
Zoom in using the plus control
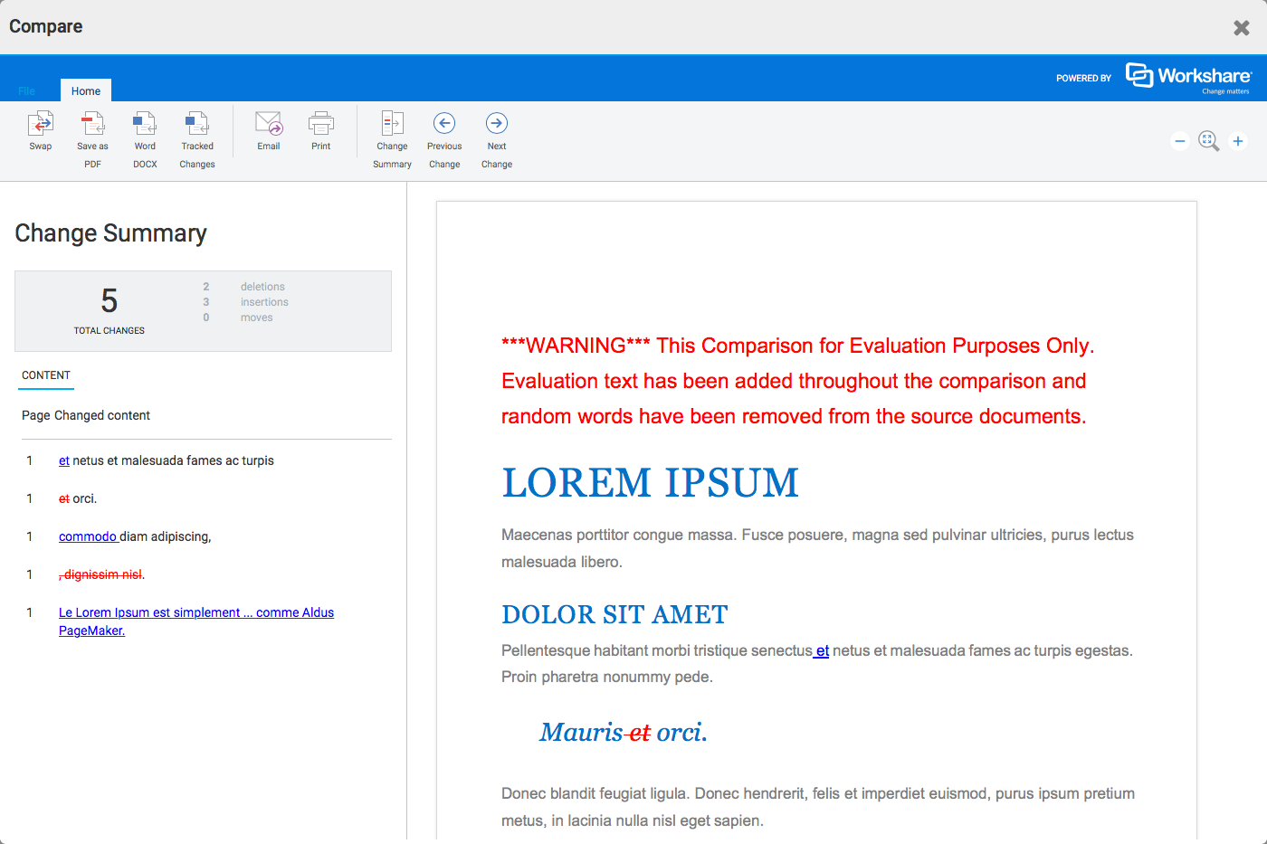tap(1237, 141)
